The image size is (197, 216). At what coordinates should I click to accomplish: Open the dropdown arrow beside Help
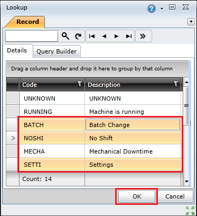click(x=162, y=8)
